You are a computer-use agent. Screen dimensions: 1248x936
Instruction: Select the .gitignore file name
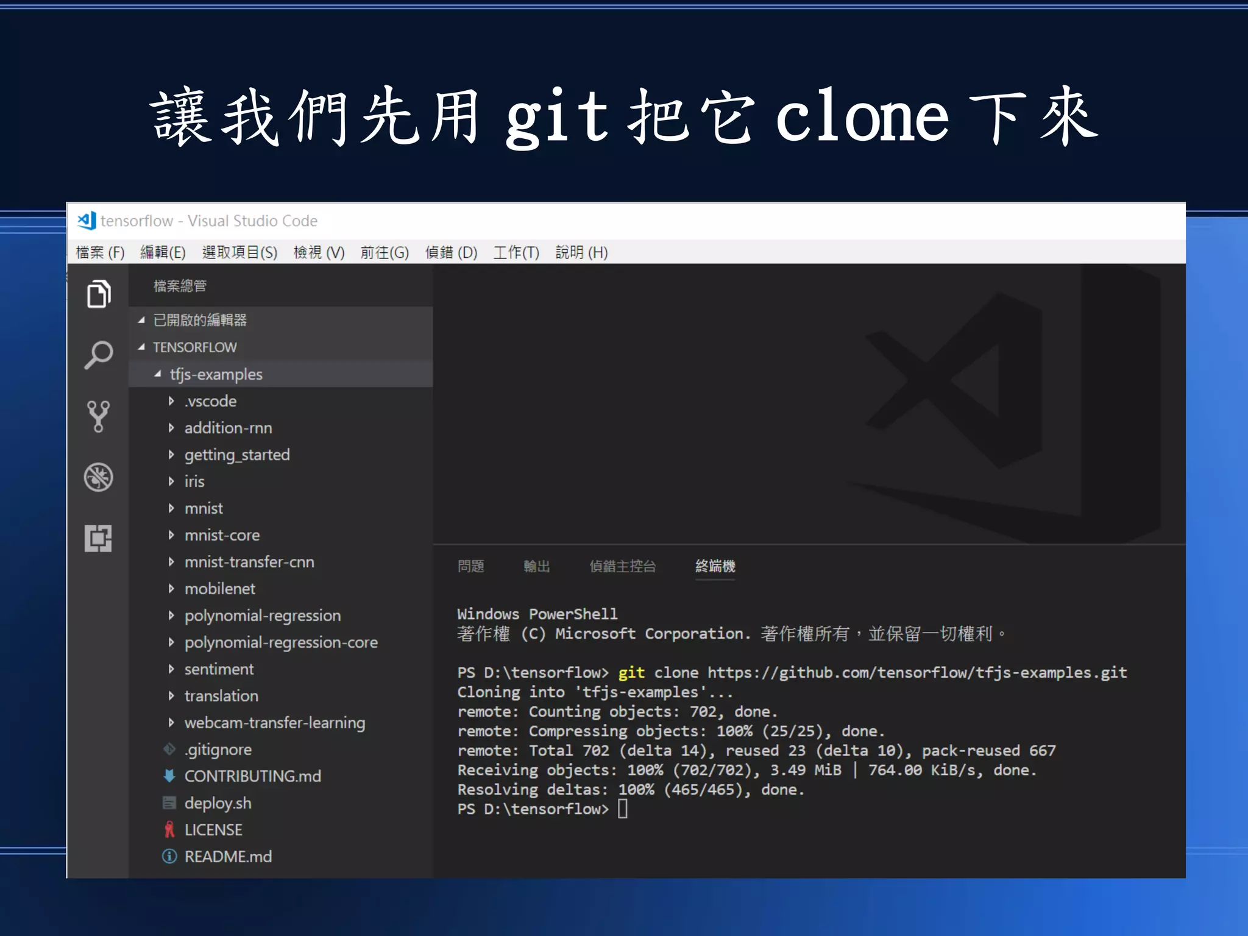218,750
